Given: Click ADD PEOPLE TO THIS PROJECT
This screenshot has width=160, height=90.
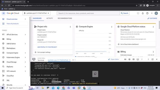Looking at the screenshot, I should (x=47, y=47).
